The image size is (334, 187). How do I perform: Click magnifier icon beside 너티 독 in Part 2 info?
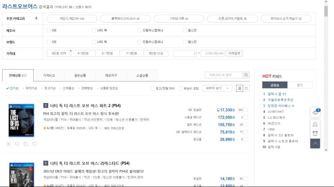click(x=99, y=128)
